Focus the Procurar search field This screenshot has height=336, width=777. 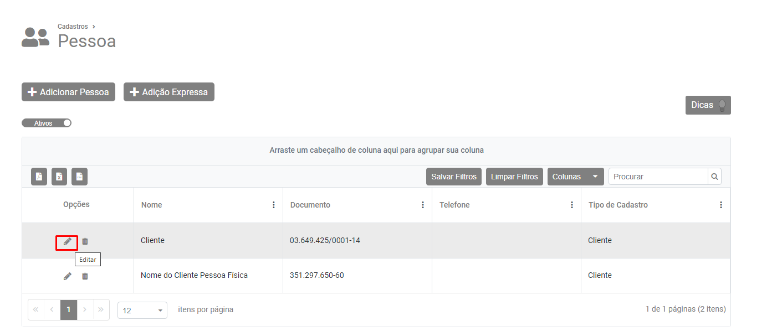point(658,177)
